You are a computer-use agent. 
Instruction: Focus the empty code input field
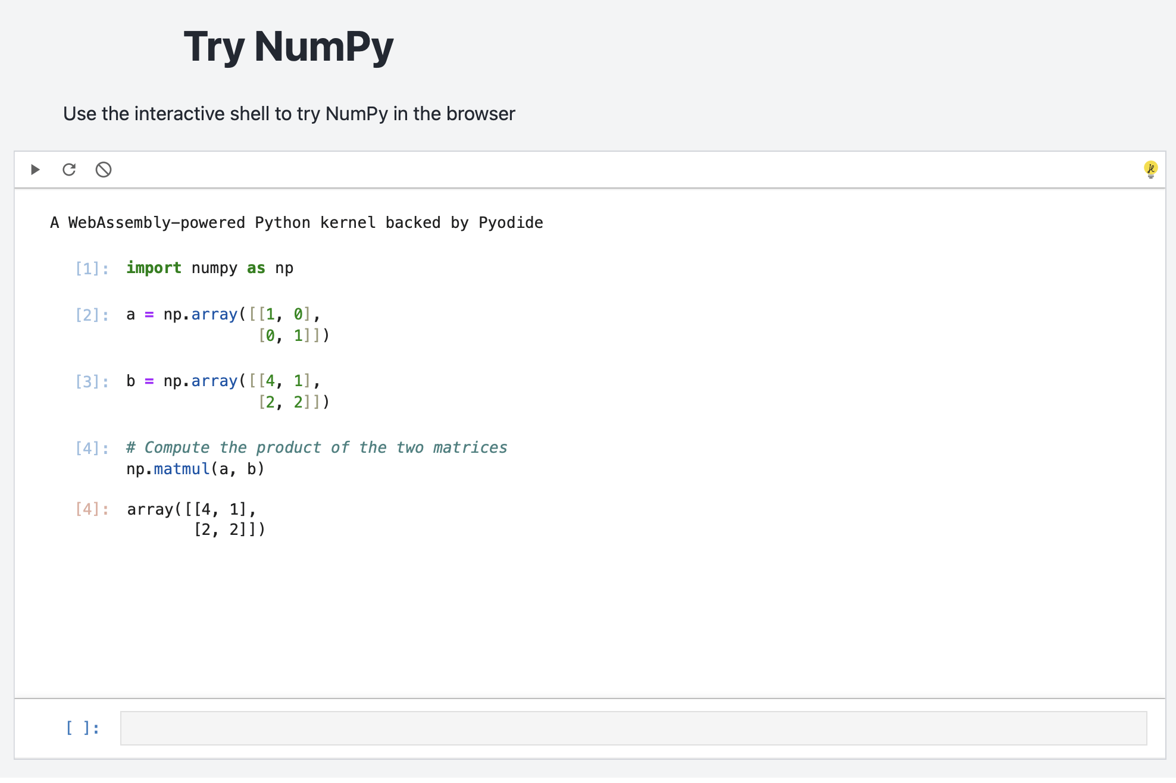click(633, 728)
